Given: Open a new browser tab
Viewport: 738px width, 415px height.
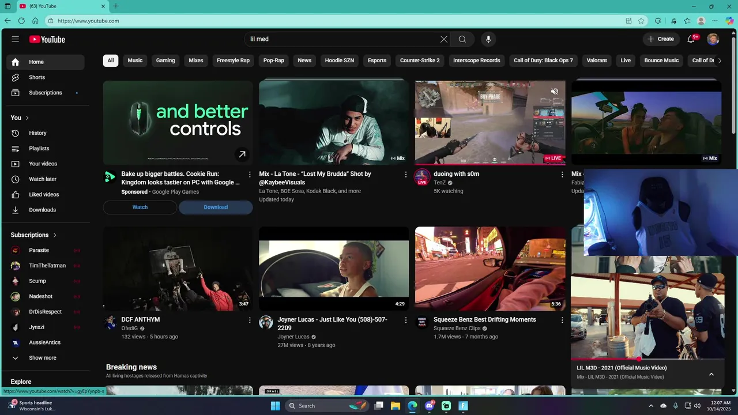Looking at the screenshot, I should pyautogui.click(x=116, y=6).
